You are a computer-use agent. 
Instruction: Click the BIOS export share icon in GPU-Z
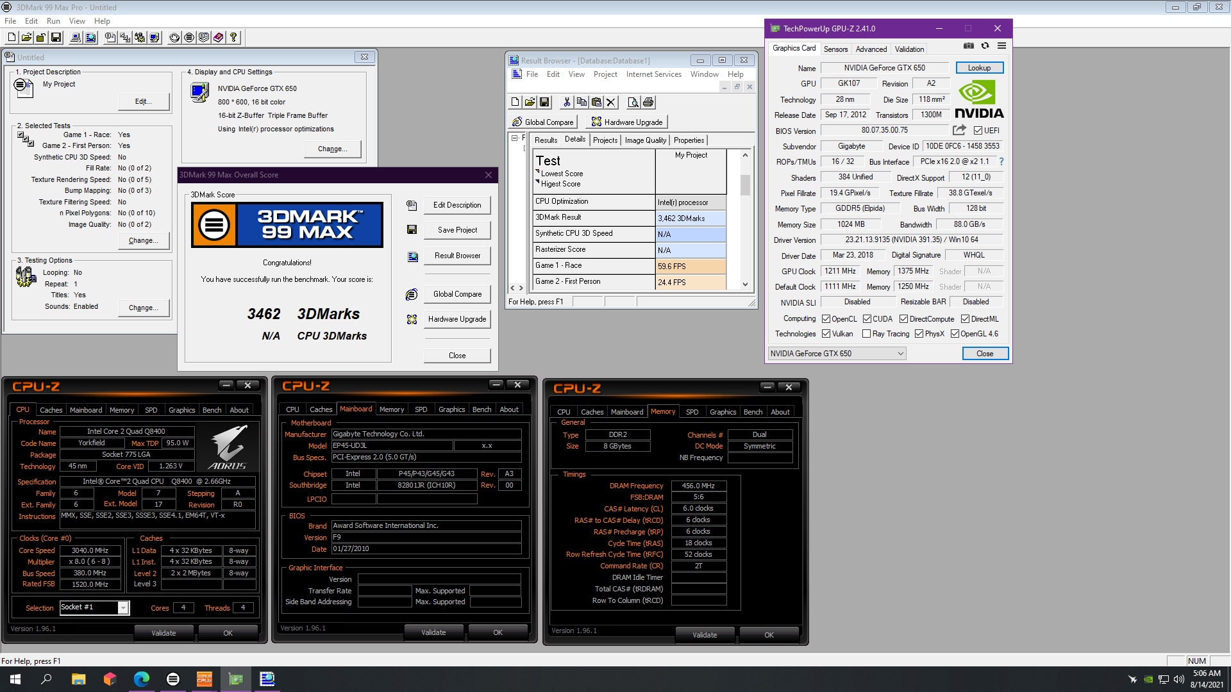(x=959, y=130)
